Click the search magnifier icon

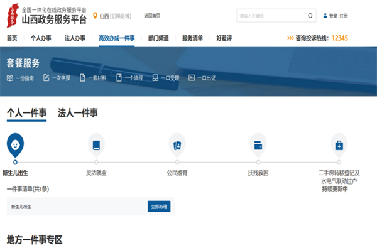click(310, 16)
